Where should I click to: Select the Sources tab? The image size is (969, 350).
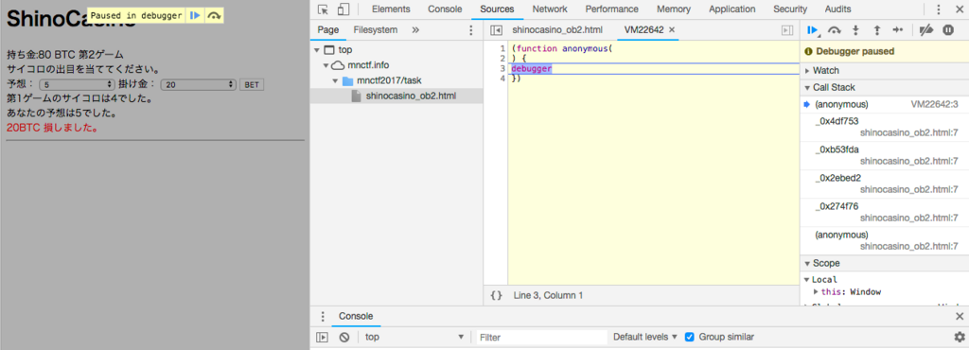point(497,9)
